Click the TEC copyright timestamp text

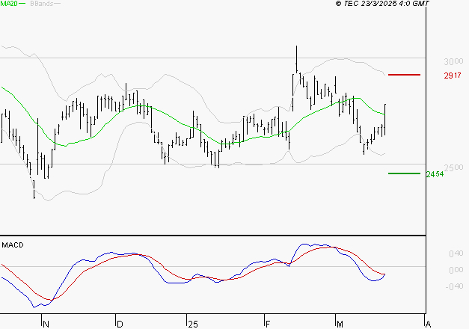click(382, 3)
